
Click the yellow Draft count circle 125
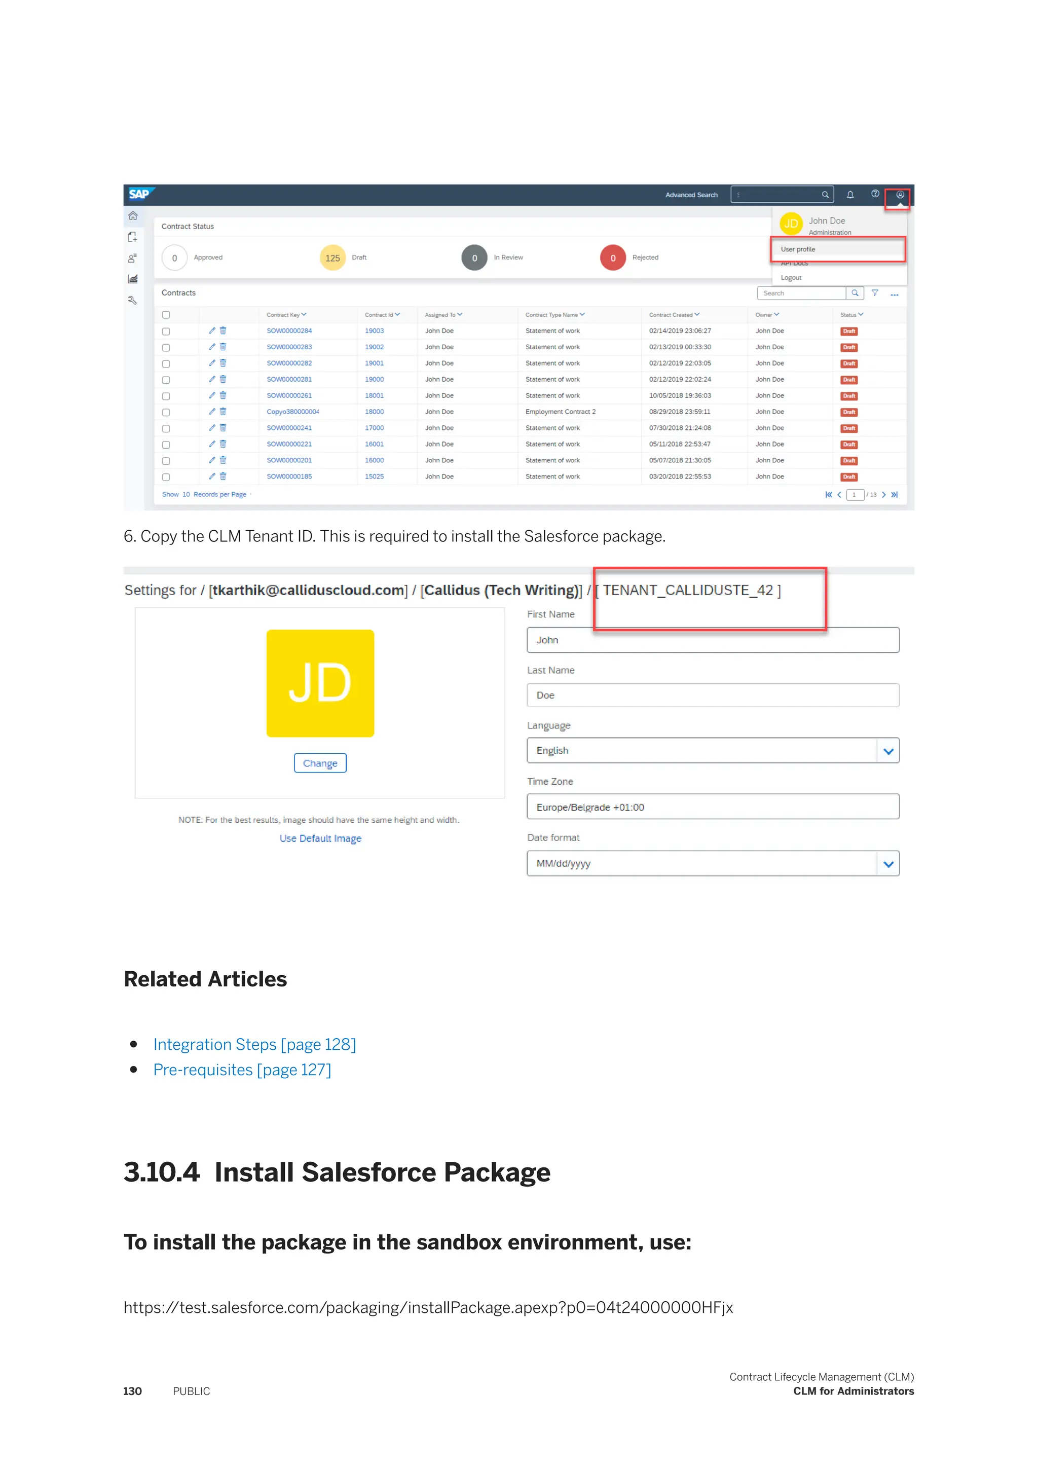(x=332, y=258)
